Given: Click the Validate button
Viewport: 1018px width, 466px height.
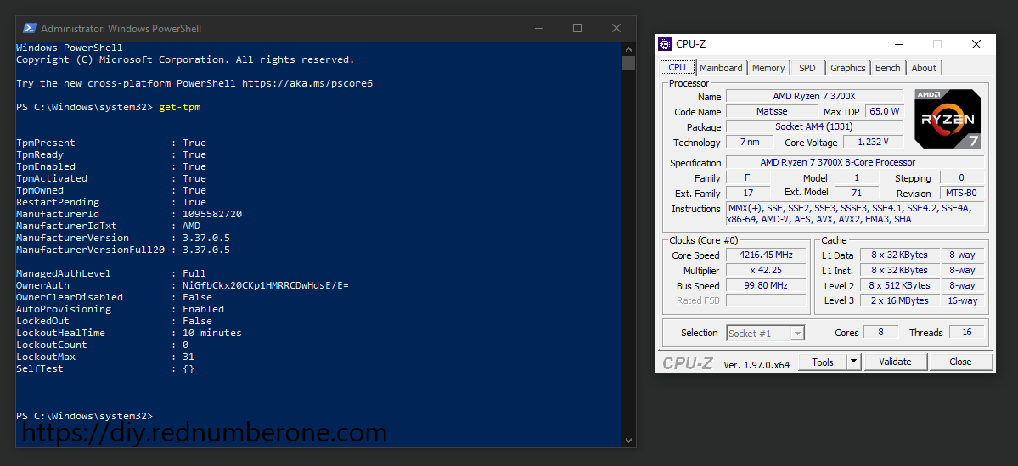Looking at the screenshot, I should (895, 362).
